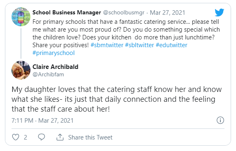236x151 pixels.
Task: Open the @Archibfam handle
Action: tap(48, 75)
